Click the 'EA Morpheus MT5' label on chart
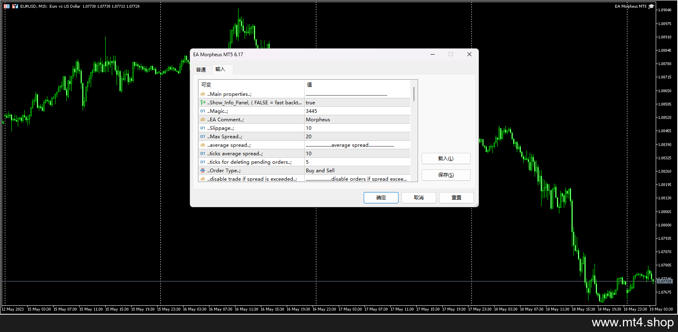The height and width of the screenshot is (332, 678). [631, 6]
